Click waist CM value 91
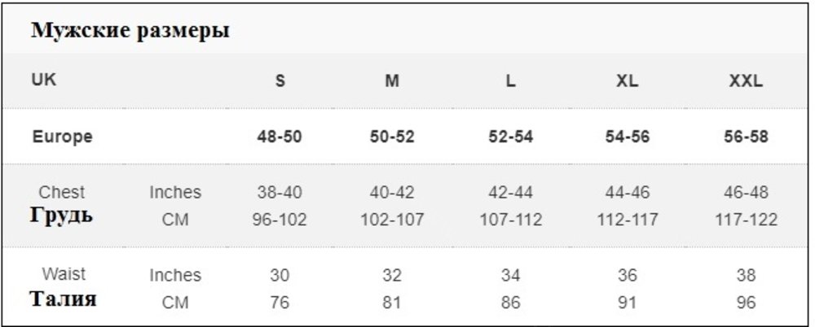This screenshot has height=327, width=815. [628, 302]
